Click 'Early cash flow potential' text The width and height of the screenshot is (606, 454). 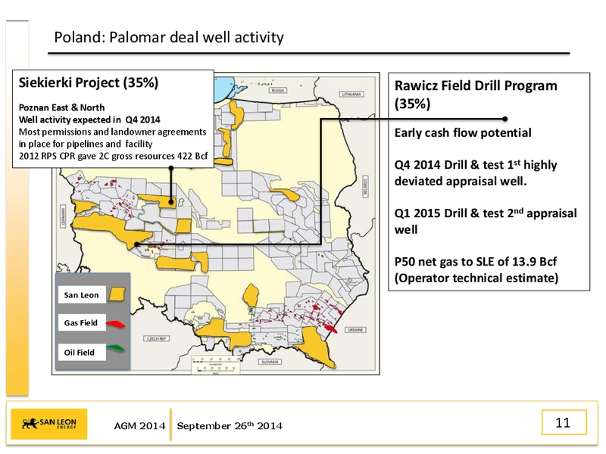(x=463, y=133)
